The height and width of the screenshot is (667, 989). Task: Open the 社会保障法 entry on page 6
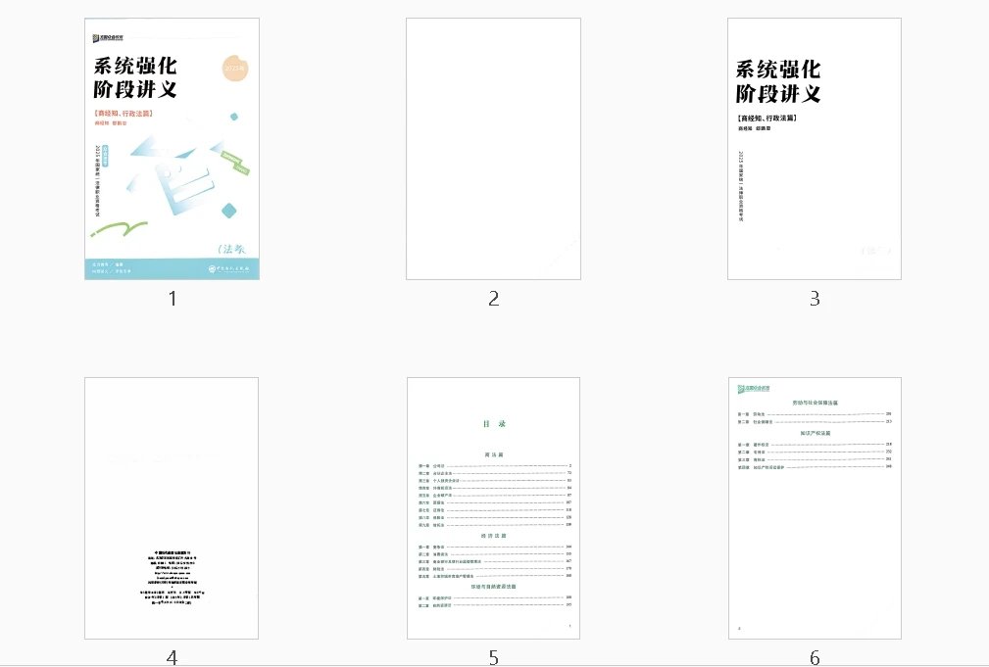point(765,422)
